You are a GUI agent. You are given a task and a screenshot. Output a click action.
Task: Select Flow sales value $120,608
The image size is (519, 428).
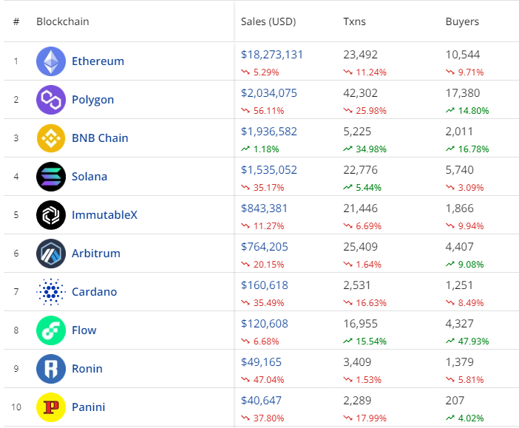[265, 323]
